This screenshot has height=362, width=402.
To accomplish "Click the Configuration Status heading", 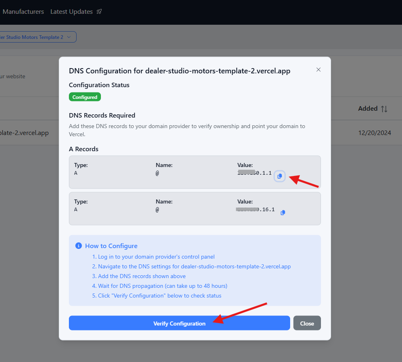I will [99, 85].
